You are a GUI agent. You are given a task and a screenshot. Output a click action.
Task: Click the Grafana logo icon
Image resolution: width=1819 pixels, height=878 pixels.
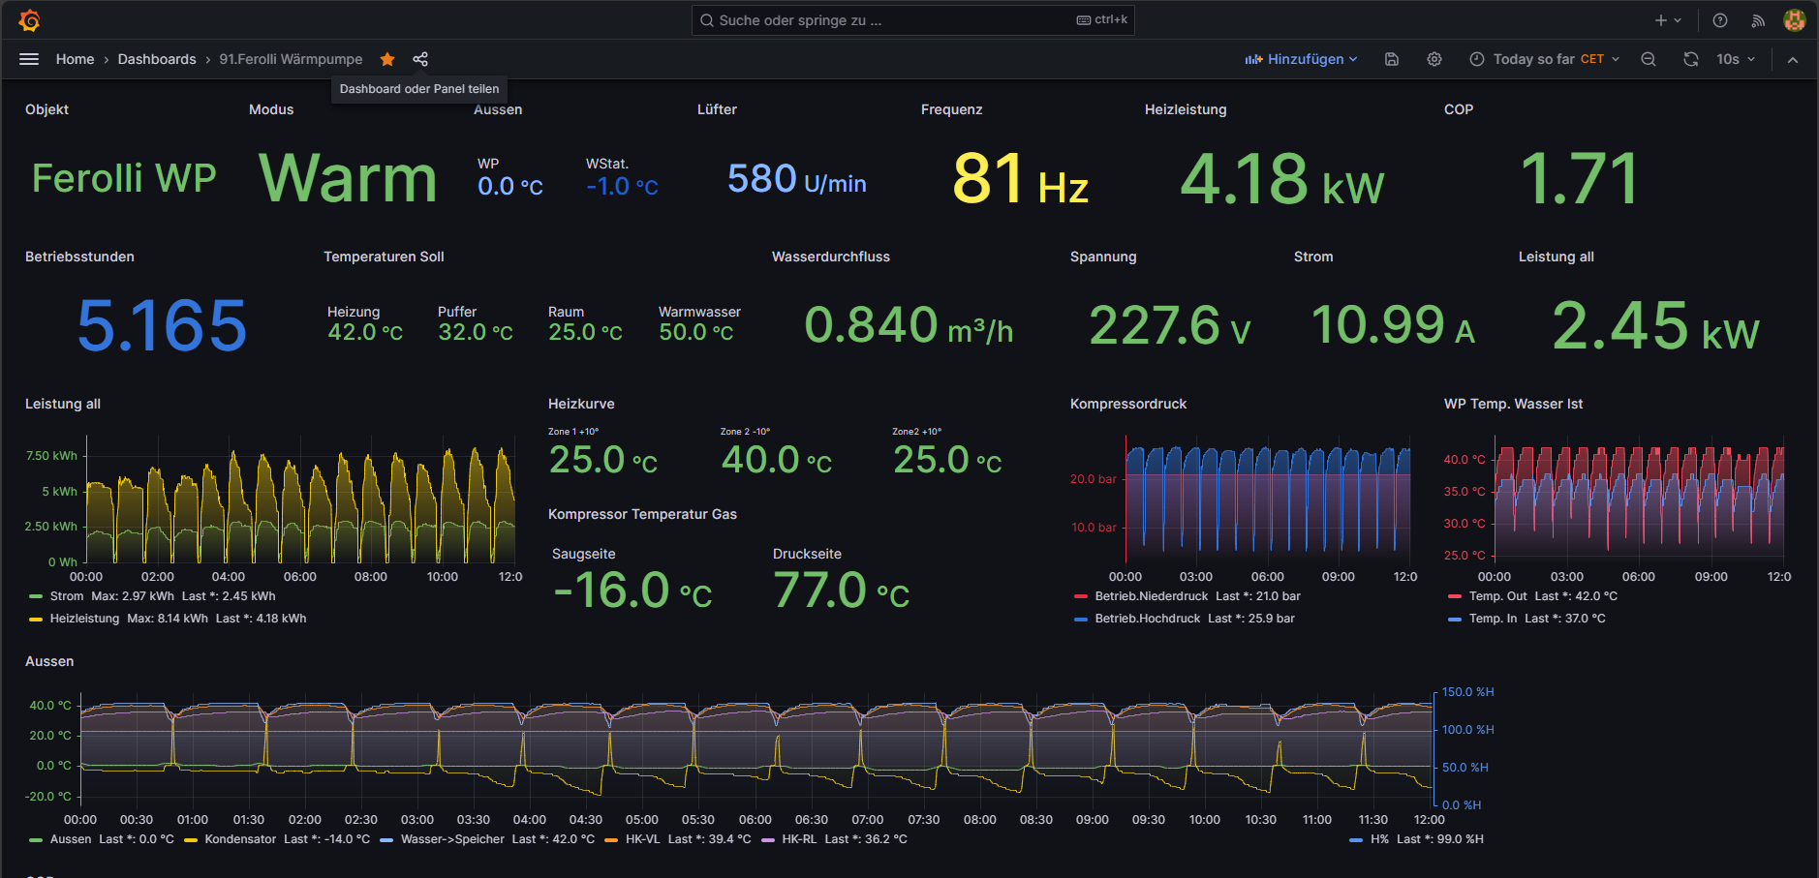pyautogui.click(x=29, y=20)
